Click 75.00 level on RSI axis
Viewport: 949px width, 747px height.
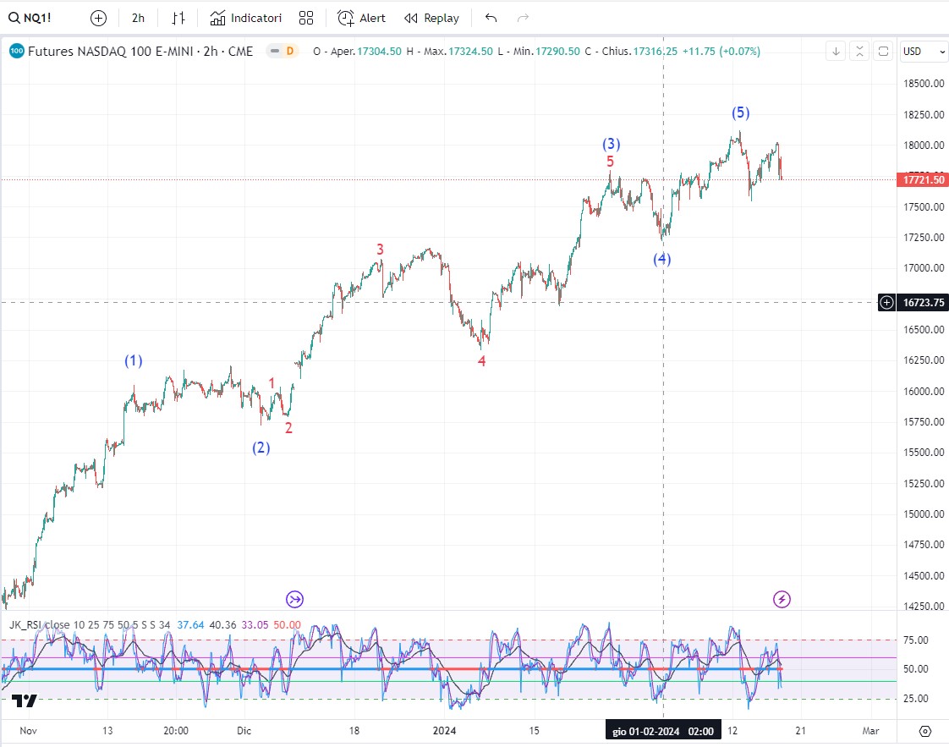[x=916, y=640]
